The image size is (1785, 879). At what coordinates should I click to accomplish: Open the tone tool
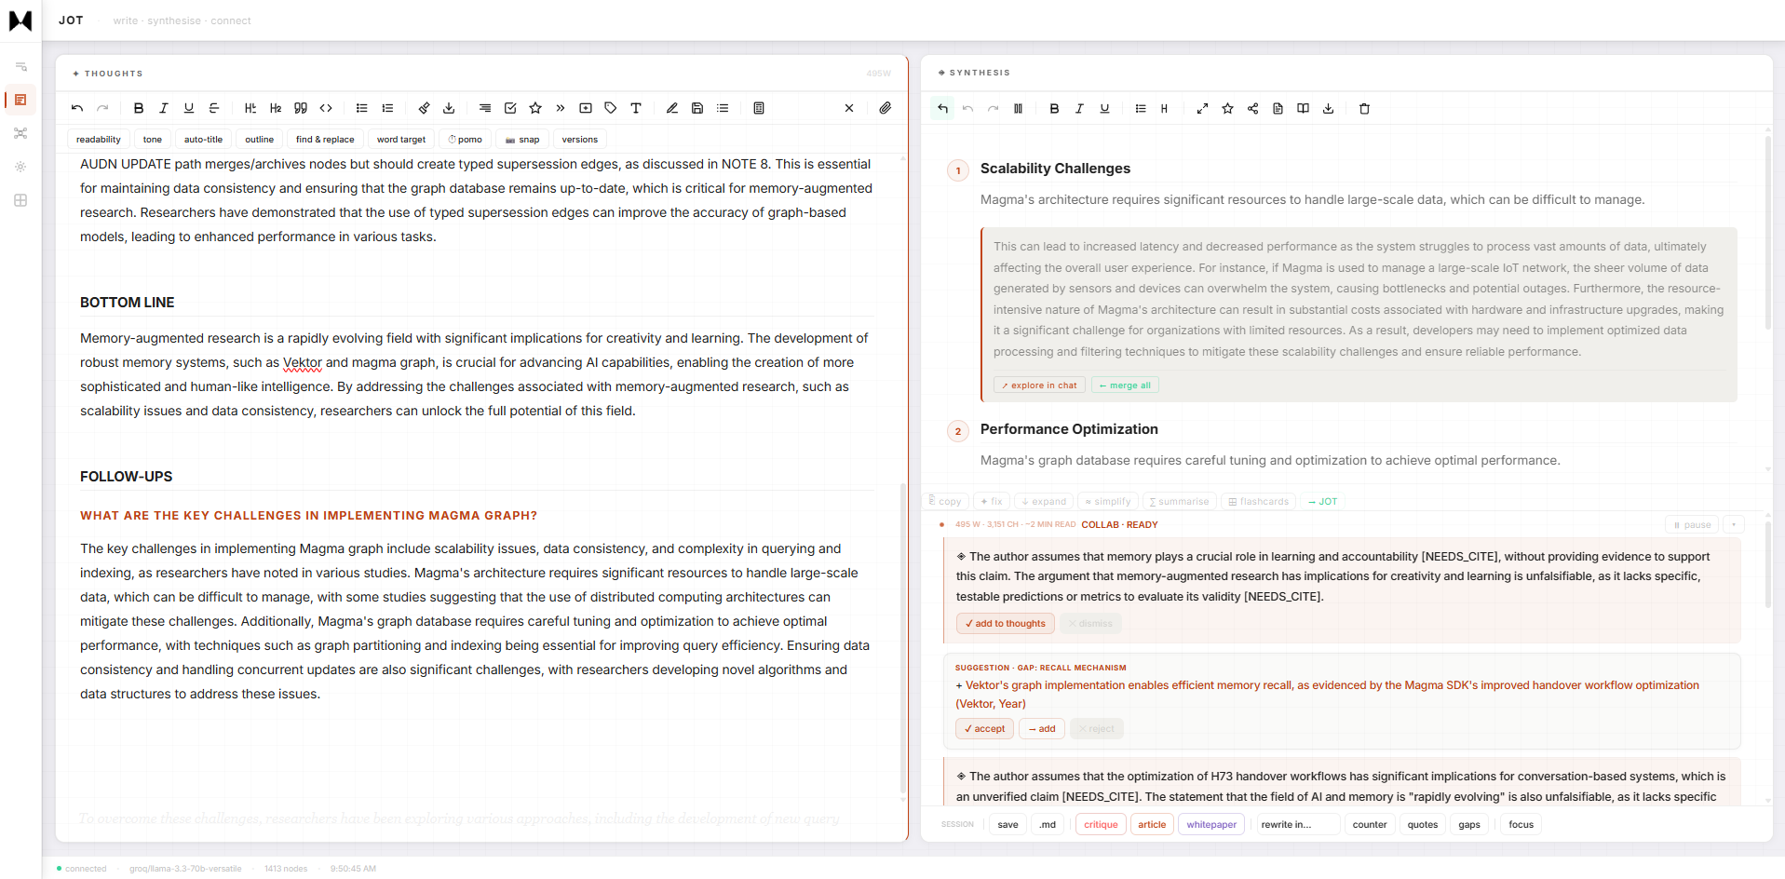tap(153, 140)
